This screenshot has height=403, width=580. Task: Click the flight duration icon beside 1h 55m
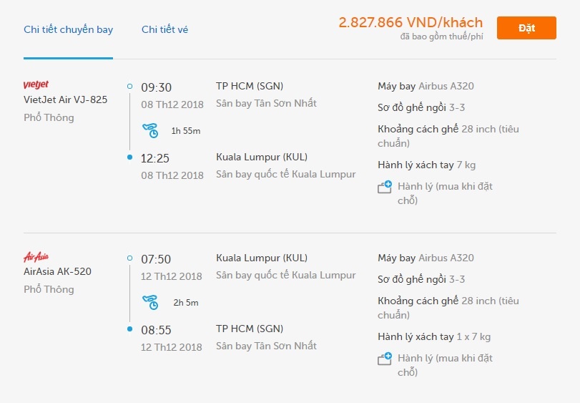click(x=150, y=130)
